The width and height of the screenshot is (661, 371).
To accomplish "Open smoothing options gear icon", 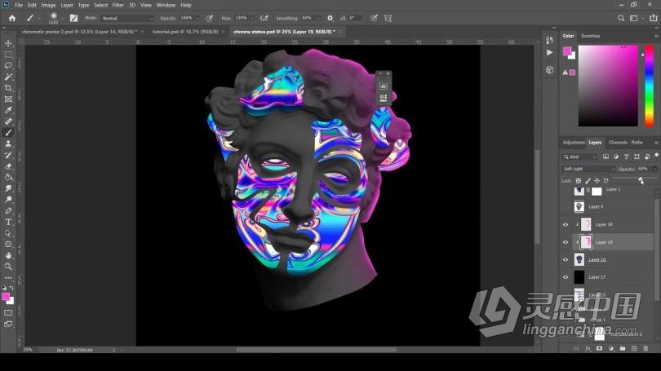I will tap(330, 17).
